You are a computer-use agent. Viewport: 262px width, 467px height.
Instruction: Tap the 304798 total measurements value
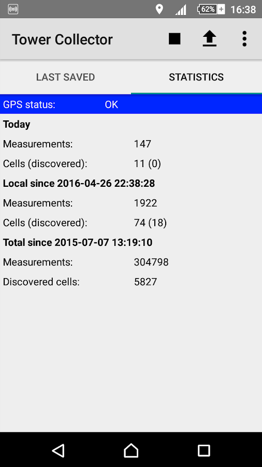point(151,262)
